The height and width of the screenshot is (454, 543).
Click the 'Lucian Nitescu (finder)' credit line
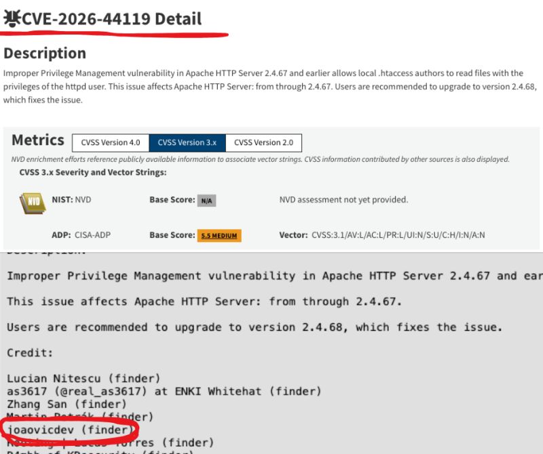83,378
